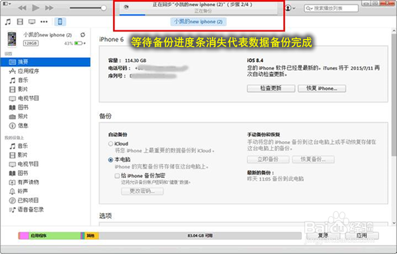Screen dimensions: 397x254
Task: Click the 应用 button
Action: tap(362, 235)
